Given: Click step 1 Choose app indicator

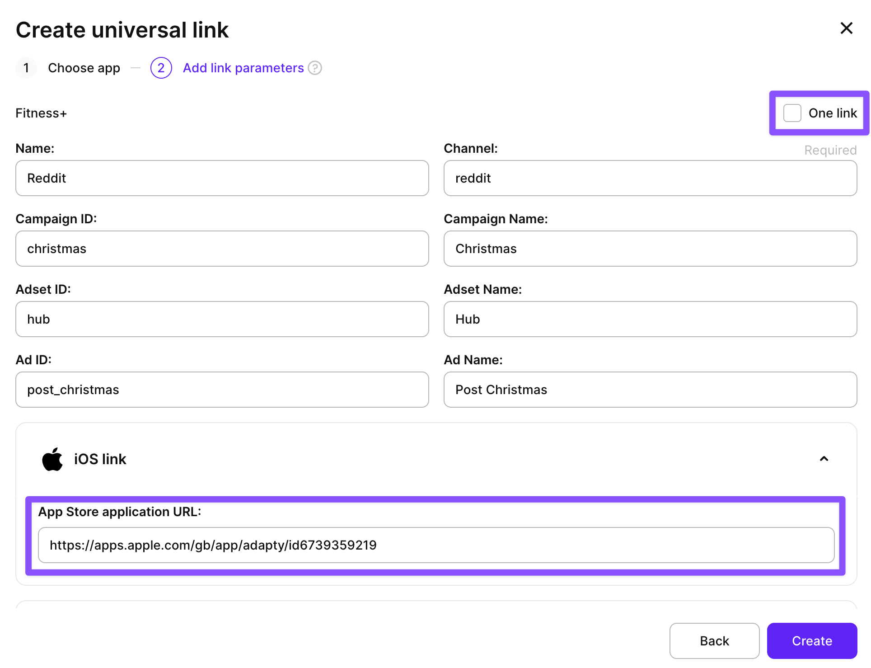Looking at the screenshot, I should click(26, 68).
